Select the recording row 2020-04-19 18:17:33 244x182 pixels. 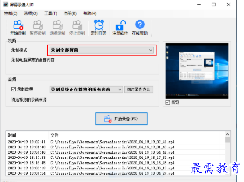[116, 157]
